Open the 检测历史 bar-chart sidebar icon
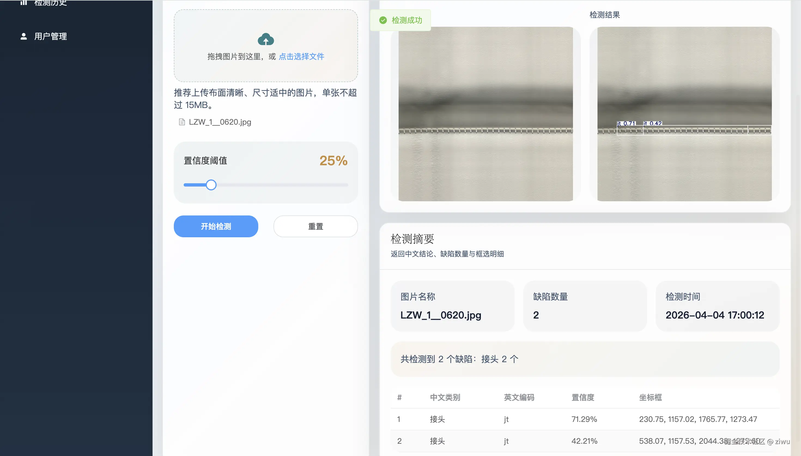 (x=23, y=3)
